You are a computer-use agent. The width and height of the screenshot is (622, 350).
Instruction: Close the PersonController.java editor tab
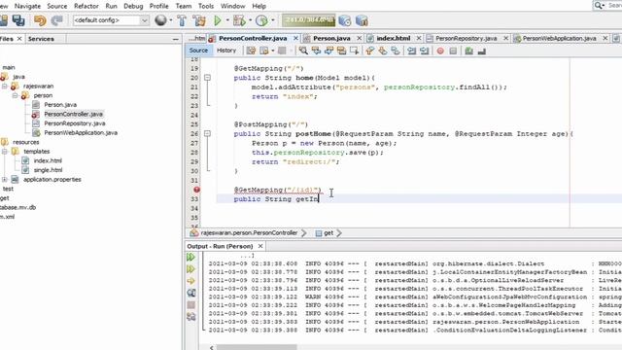pos(295,38)
